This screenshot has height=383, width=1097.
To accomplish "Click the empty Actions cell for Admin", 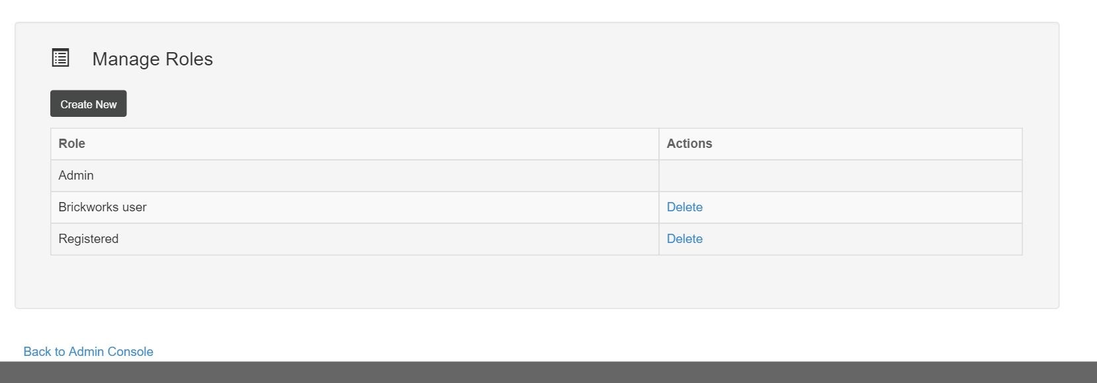I will [x=840, y=176].
